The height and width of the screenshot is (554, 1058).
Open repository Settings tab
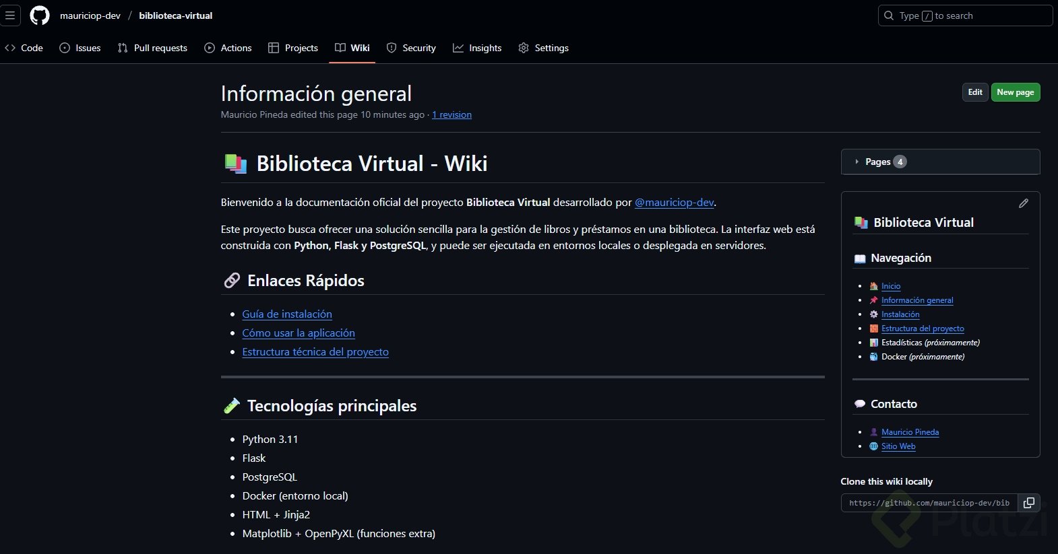point(543,48)
